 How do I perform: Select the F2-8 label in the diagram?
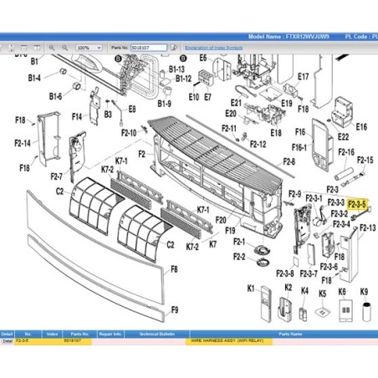pyautogui.click(x=289, y=161)
